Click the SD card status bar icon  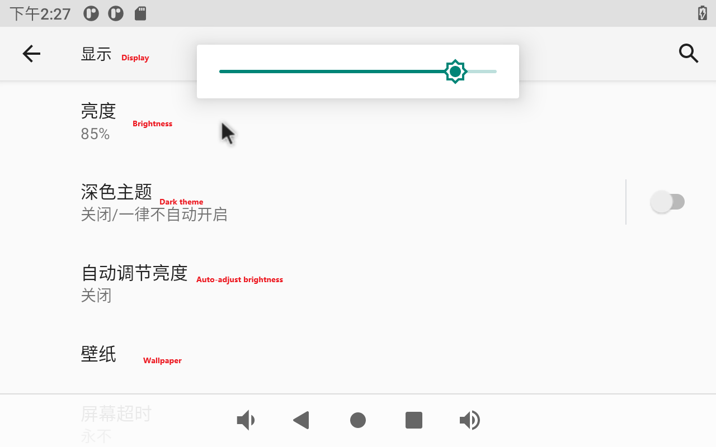(140, 13)
